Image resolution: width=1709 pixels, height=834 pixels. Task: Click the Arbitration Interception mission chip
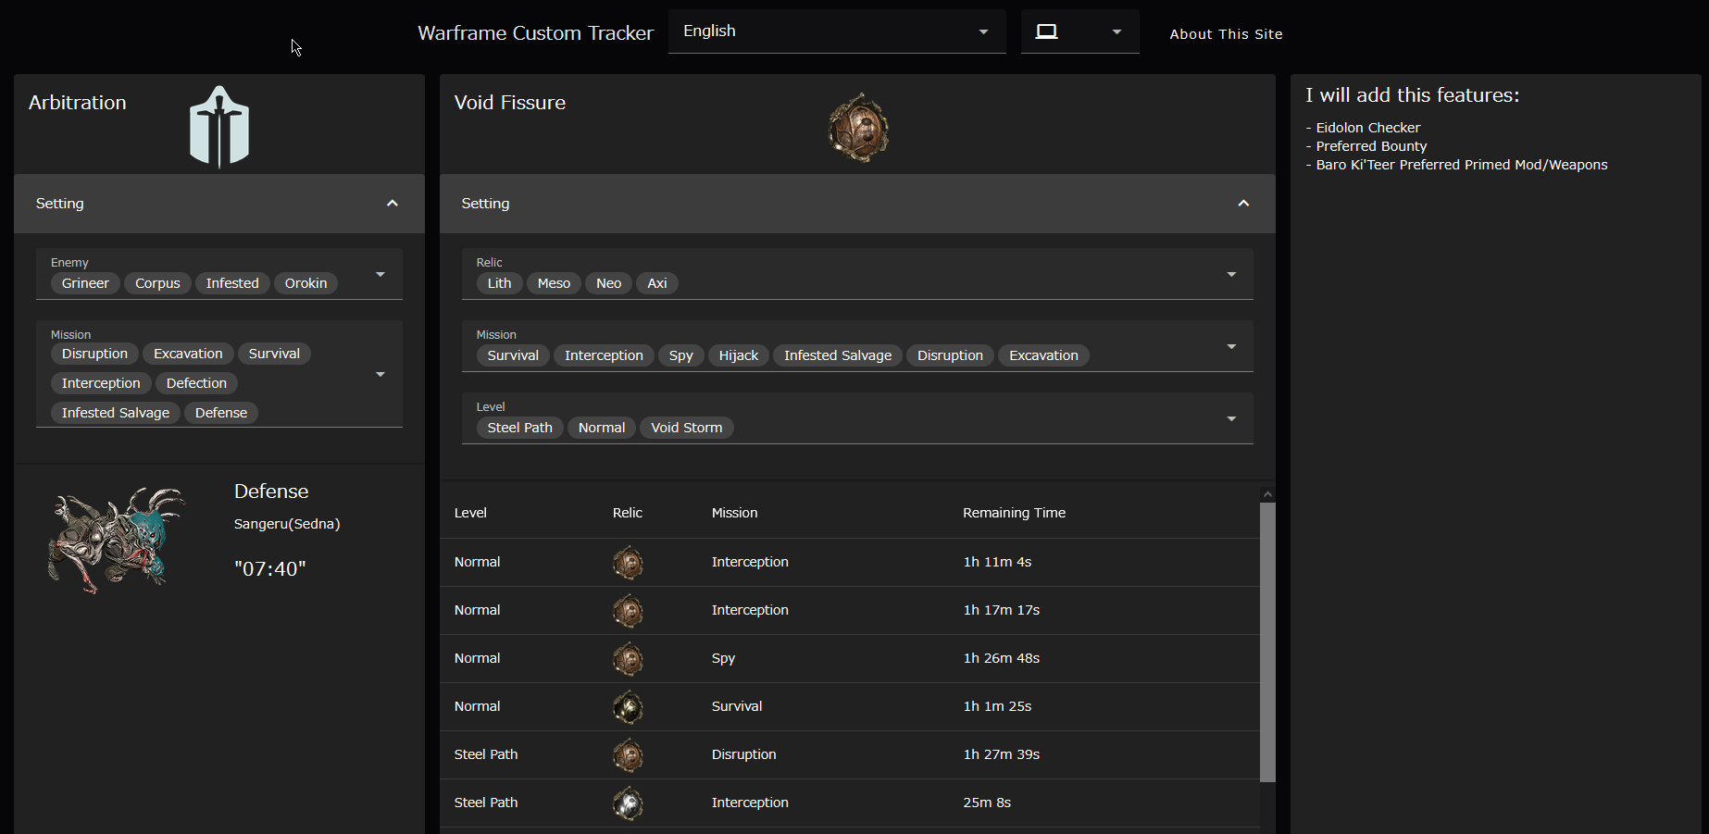pos(101,383)
